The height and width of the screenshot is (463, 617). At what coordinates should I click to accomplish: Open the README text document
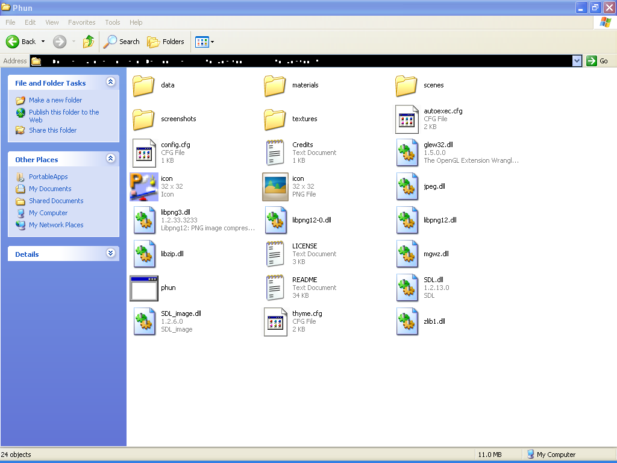(x=275, y=288)
